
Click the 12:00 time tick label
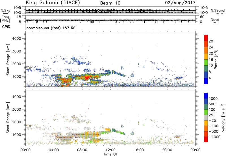110,150
